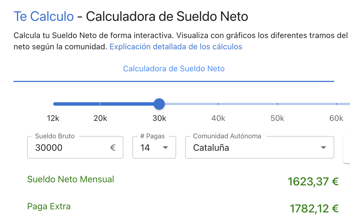350x222 pixels.
Task: Open the # Pagas dropdown arrow
Action: [x=166, y=147]
